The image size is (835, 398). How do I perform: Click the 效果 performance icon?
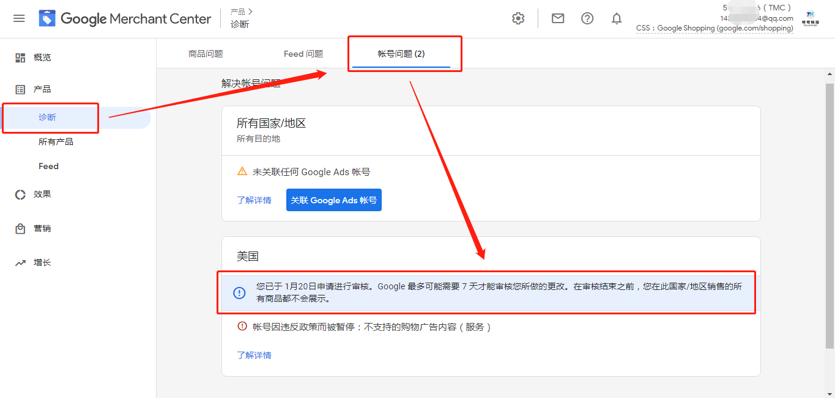pyautogui.click(x=20, y=194)
